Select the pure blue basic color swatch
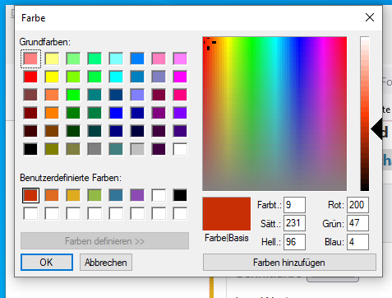 tap(116, 113)
